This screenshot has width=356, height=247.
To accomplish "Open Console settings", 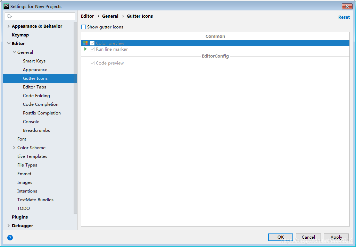I will 31,121.
